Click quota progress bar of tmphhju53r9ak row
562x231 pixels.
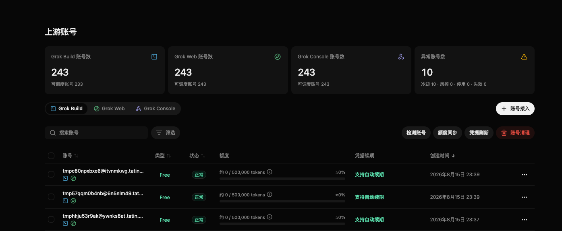(x=282, y=224)
